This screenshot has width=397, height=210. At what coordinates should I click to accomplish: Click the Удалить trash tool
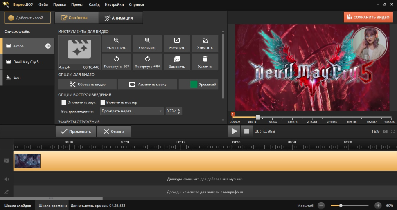click(x=205, y=62)
